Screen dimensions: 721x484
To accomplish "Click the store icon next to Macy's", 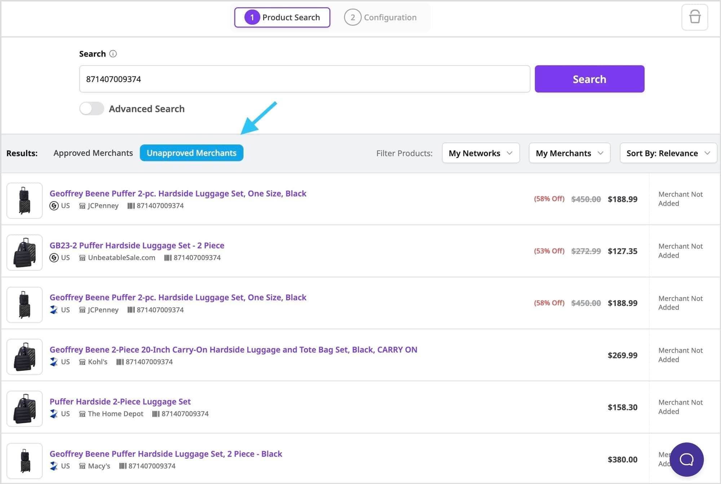I will coord(82,466).
